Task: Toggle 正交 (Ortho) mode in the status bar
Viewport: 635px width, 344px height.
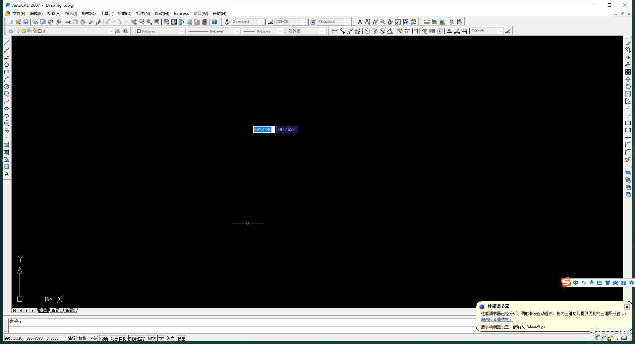Action: 93,338
